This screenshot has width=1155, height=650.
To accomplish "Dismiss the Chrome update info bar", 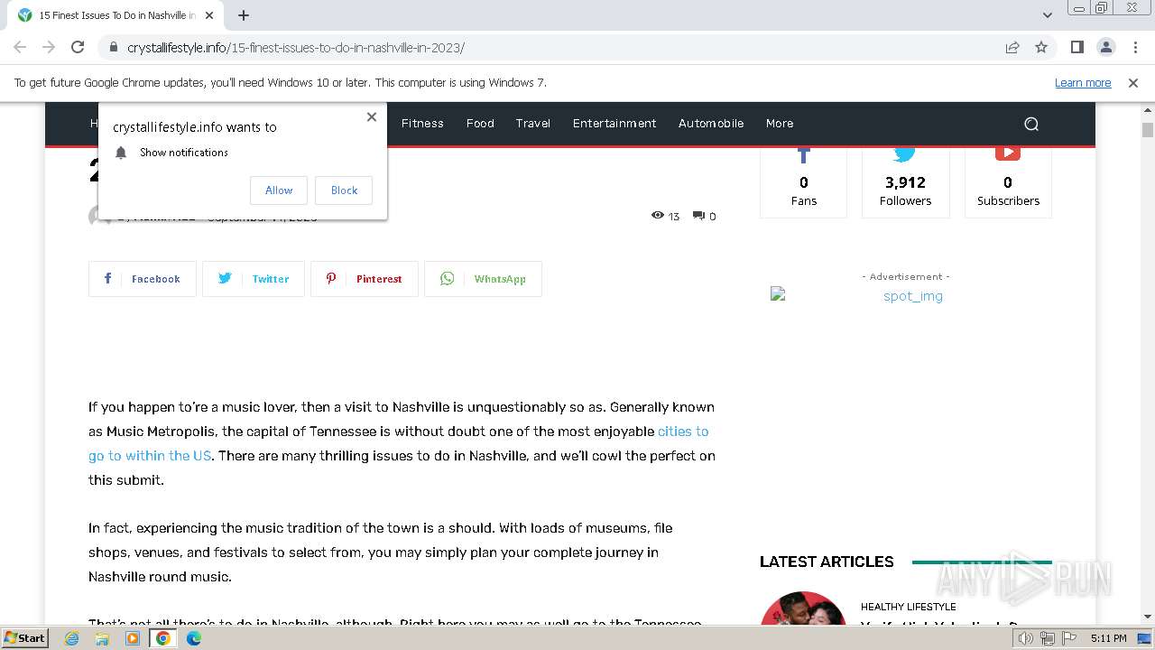I will click(1133, 82).
